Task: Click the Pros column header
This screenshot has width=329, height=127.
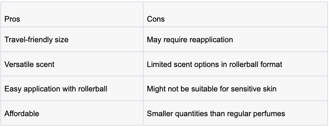Action: [x=72, y=14]
